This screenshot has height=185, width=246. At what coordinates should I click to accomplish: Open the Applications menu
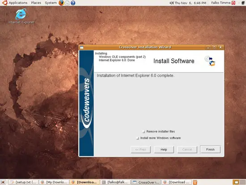[x=18, y=3]
